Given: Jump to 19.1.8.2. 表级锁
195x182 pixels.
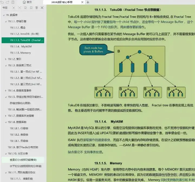Looking at the screenshot, I should [x=19, y=135].
